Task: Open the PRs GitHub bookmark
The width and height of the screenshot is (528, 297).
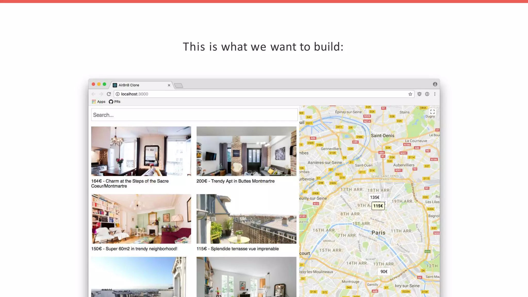Action: [114, 102]
